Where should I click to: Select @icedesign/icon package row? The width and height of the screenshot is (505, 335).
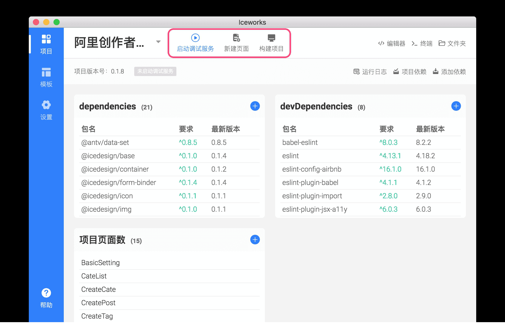[x=169, y=196]
